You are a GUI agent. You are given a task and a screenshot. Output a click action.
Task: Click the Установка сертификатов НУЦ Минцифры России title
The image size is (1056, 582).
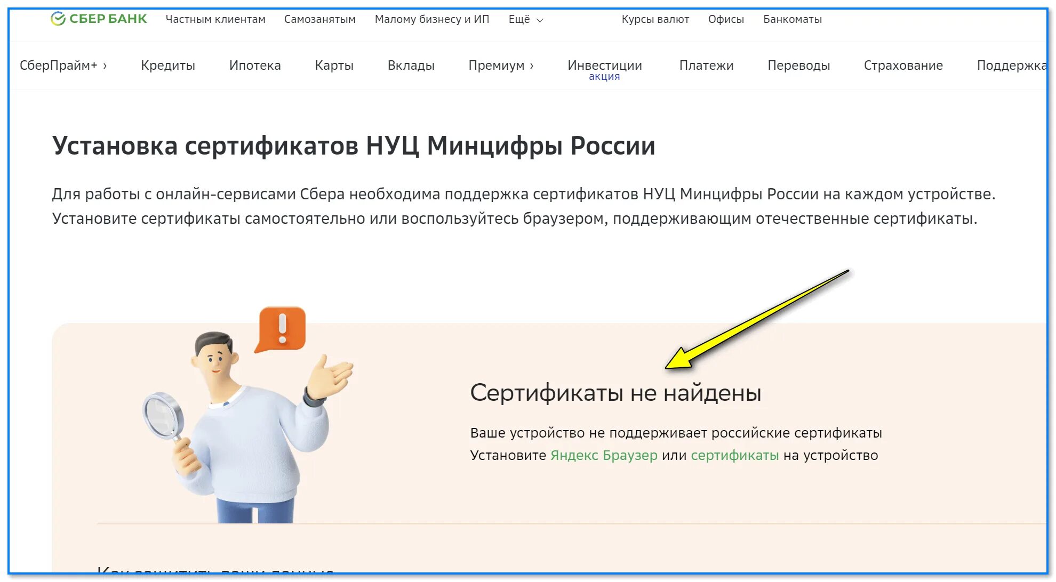tap(354, 146)
